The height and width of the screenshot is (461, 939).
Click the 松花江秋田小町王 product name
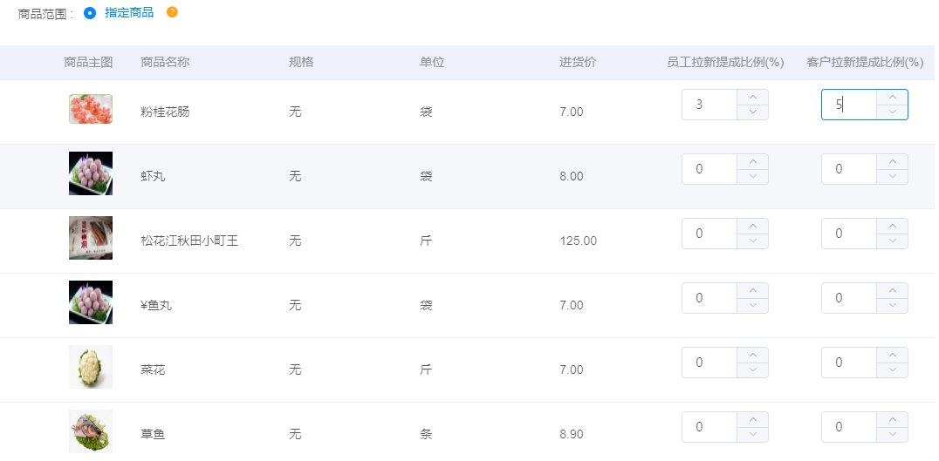(x=189, y=241)
